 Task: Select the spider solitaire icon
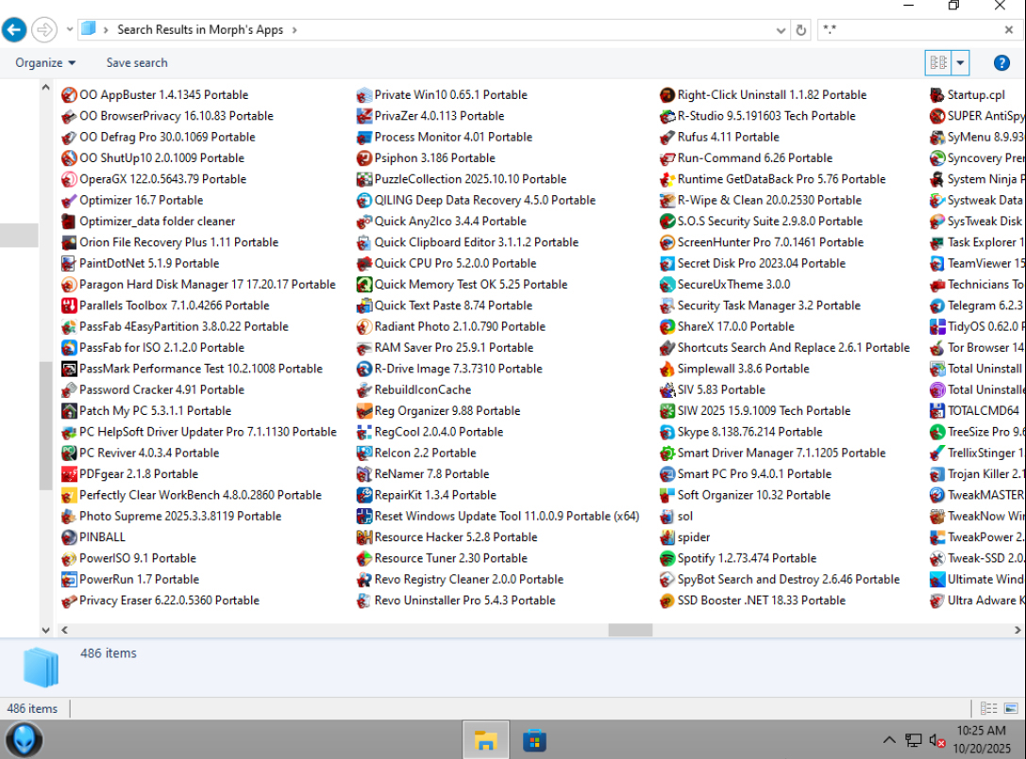666,537
